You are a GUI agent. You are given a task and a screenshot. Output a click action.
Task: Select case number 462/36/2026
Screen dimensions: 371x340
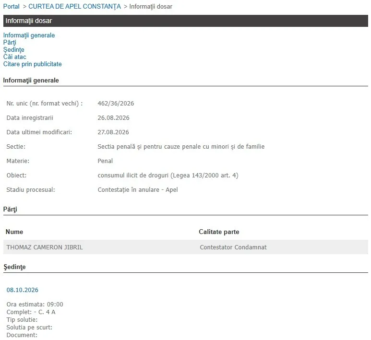(x=116, y=103)
